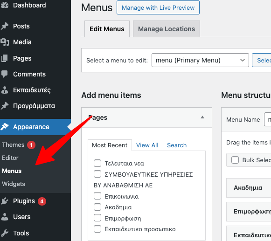
Task: Open Themes under Appearance
Action: (x=13, y=145)
